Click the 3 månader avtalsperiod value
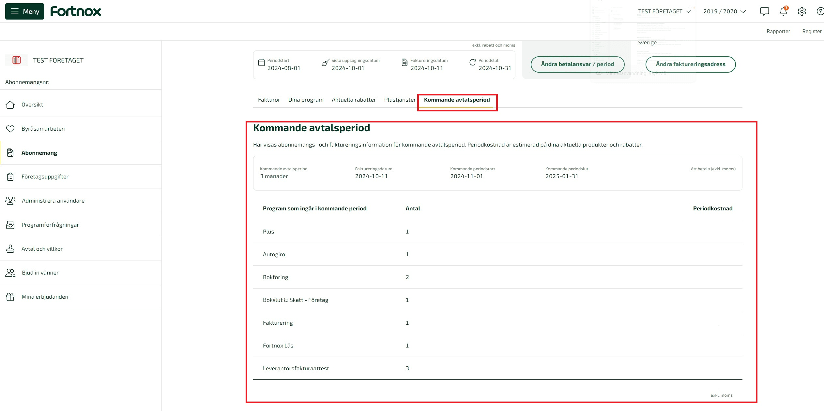Screen dimensions: 824x411 [x=274, y=176]
